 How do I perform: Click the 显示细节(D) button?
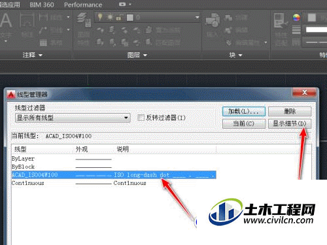290,123
